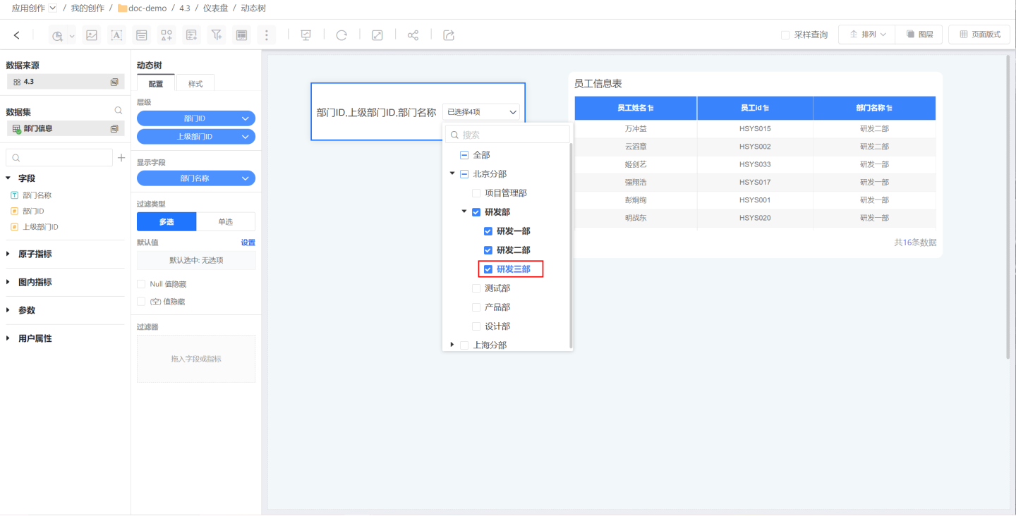The image size is (1016, 516).
Task: Click the back arrow in the toolbar
Action: pos(17,35)
